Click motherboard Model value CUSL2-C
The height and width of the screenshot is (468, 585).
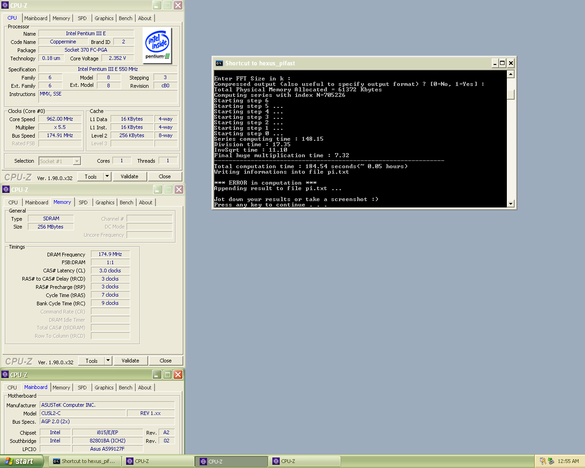pos(83,413)
